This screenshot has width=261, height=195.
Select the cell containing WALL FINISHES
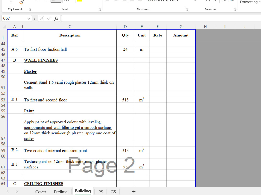pos(70,60)
